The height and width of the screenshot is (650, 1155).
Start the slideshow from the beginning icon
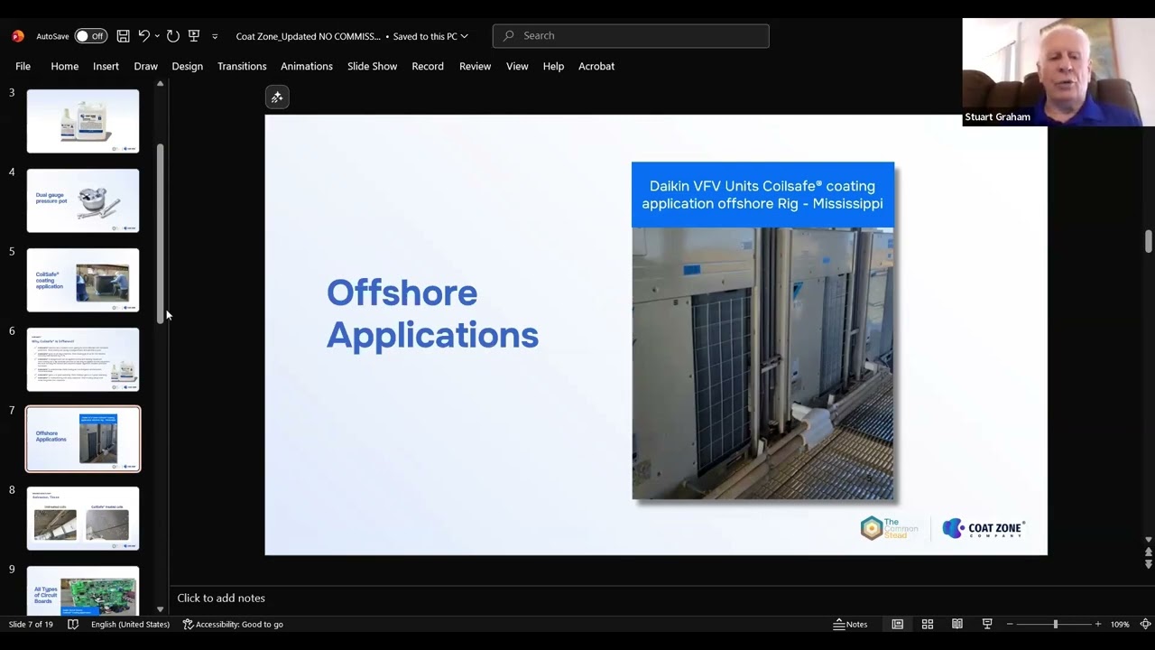[x=193, y=36]
